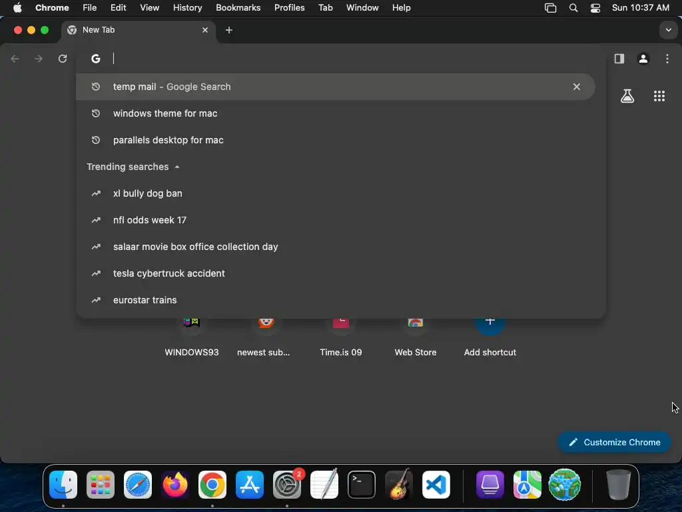
Task: Open Chrome three-dot menu
Action: (x=667, y=59)
